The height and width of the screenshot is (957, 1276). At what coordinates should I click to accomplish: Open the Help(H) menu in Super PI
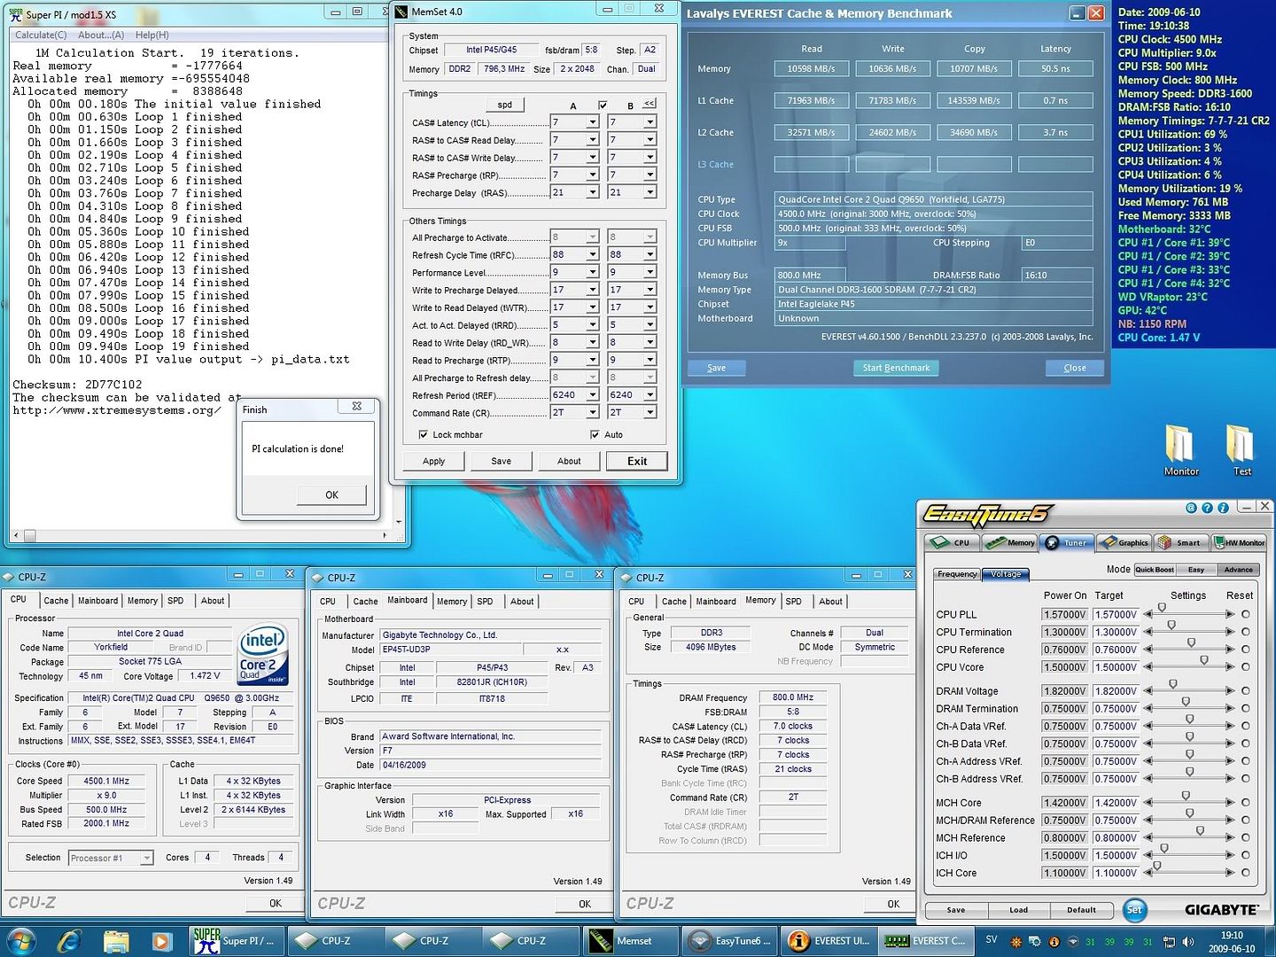pos(152,35)
